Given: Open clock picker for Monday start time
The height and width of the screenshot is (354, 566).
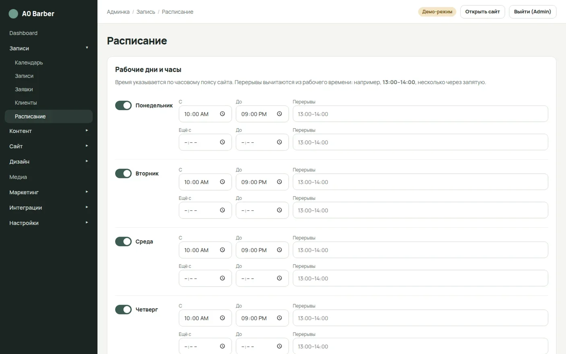Looking at the screenshot, I should coord(222,114).
